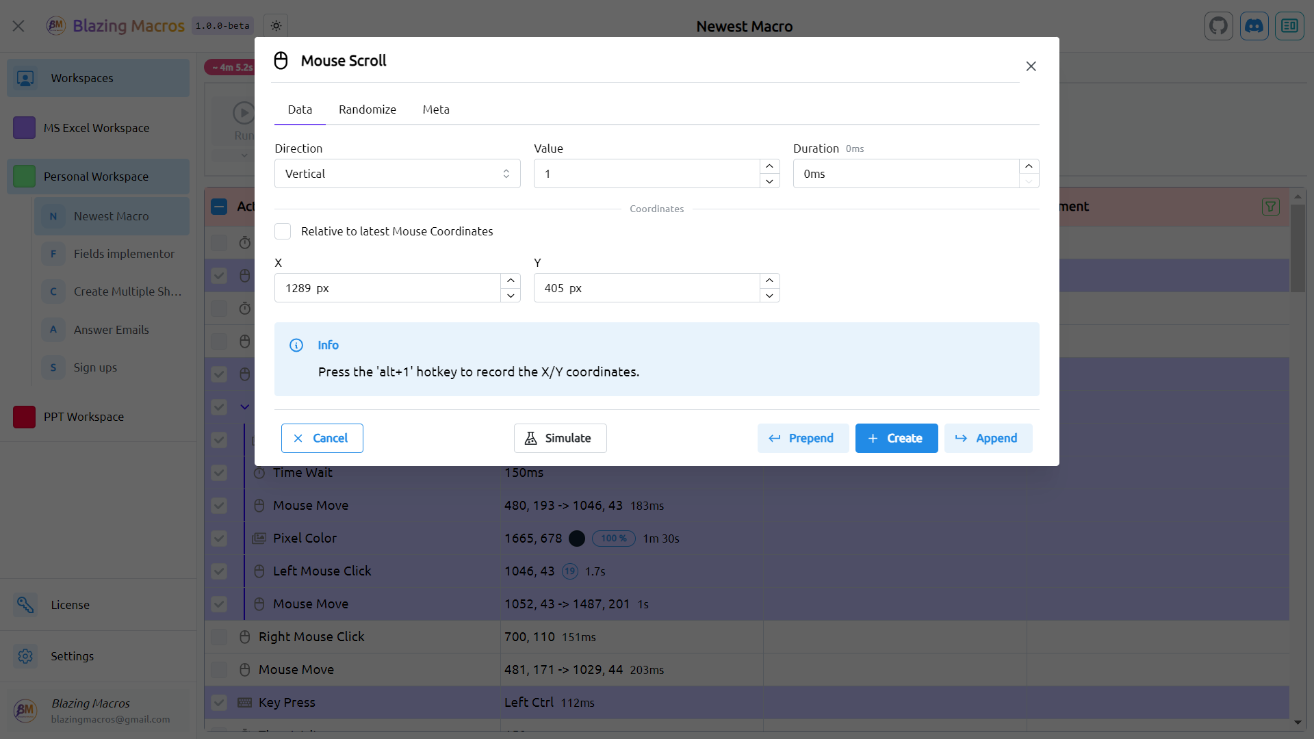Open the GitHub link icon
This screenshot has width=1314, height=739.
[1218, 26]
